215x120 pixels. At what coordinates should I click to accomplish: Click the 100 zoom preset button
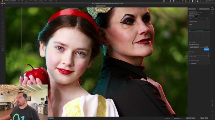[x=100, y=6]
